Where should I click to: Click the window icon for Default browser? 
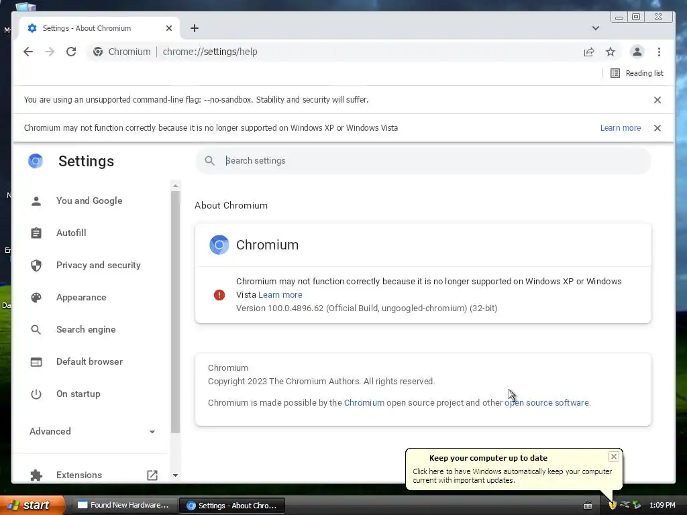[36, 361]
